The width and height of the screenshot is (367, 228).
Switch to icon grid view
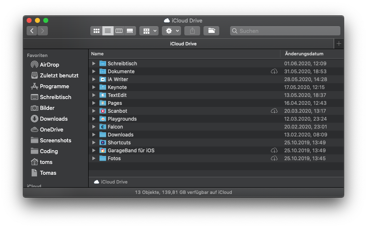click(97, 31)
